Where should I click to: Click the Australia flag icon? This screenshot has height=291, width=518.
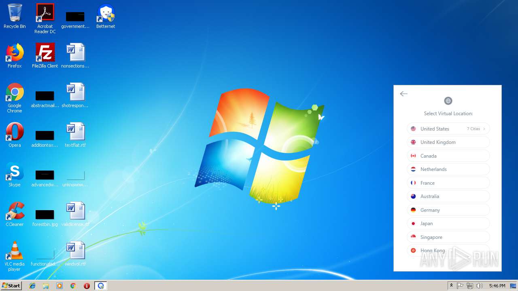(x=413, y=196)
